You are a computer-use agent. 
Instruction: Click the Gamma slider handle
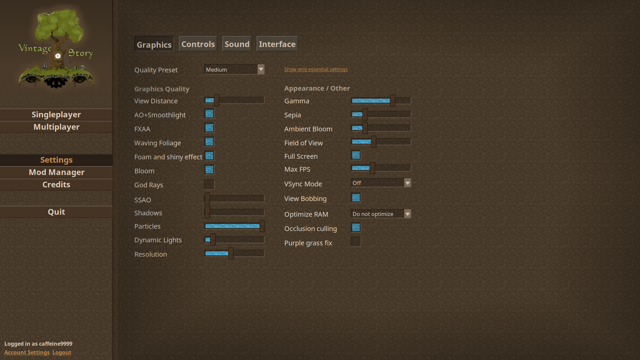[393, 101]
